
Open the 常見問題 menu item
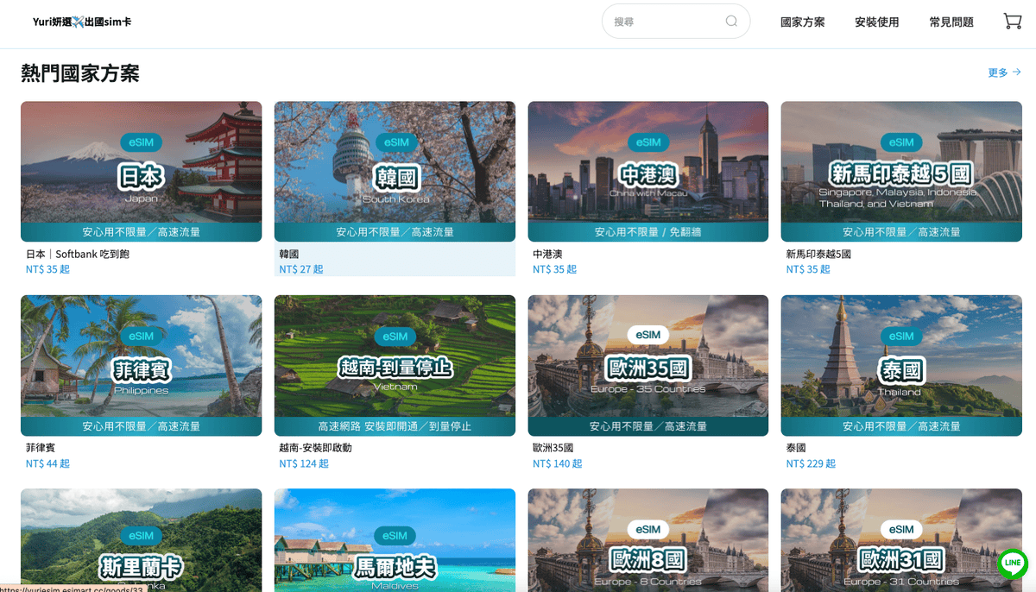(951, 22)
